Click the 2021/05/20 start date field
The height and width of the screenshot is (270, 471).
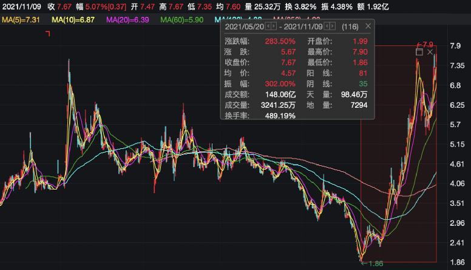click(x=244, y=27)
